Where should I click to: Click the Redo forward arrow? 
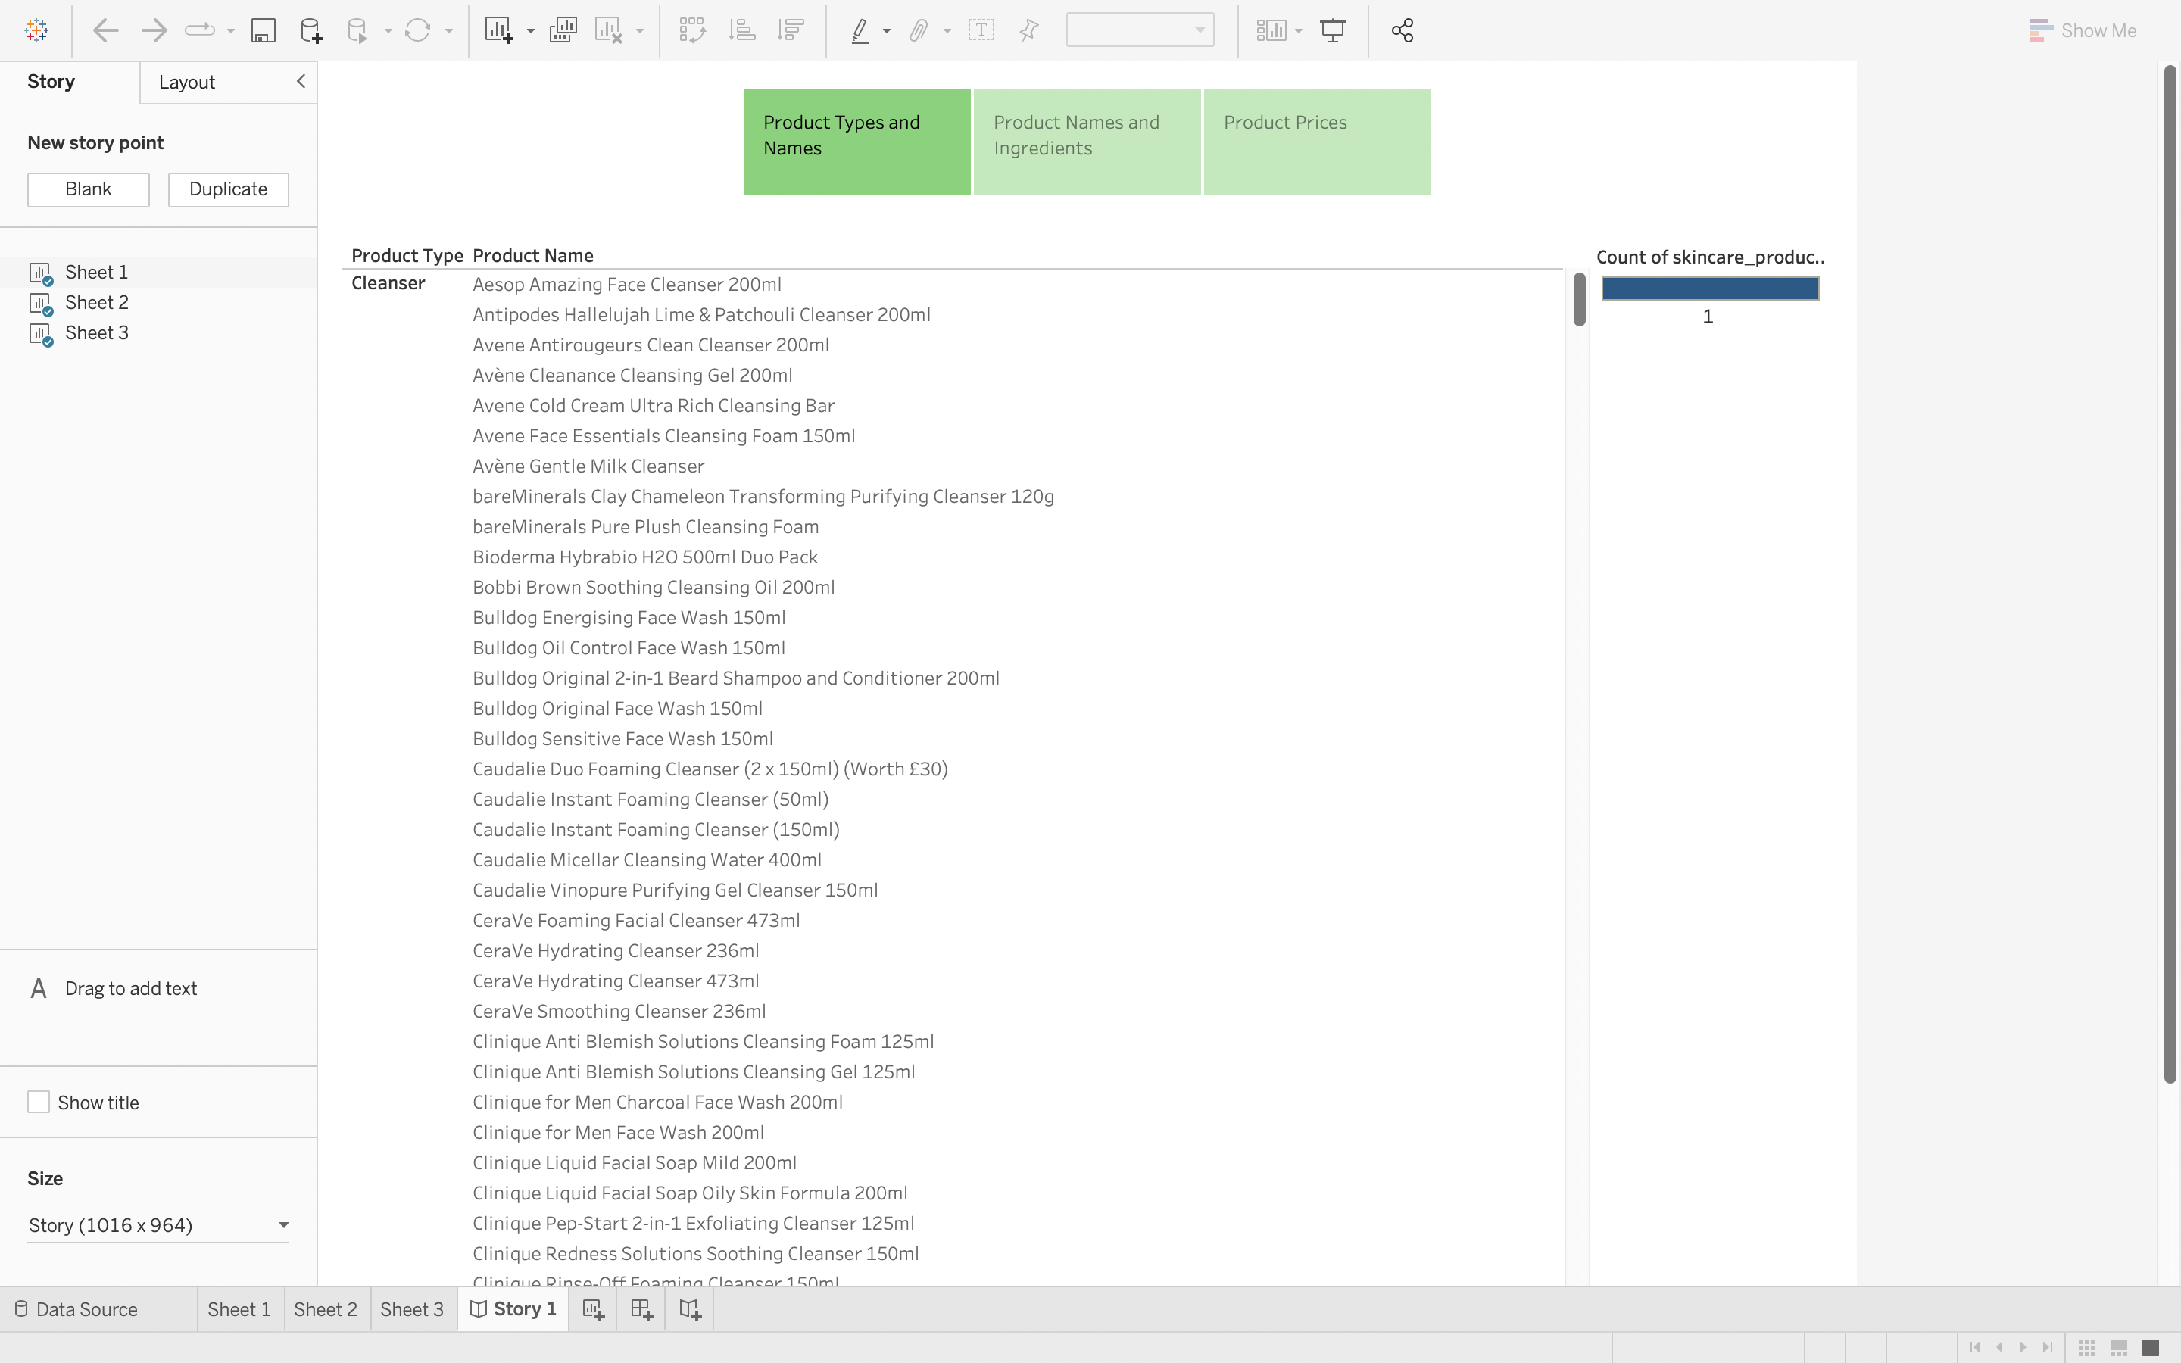coord(154,30)
